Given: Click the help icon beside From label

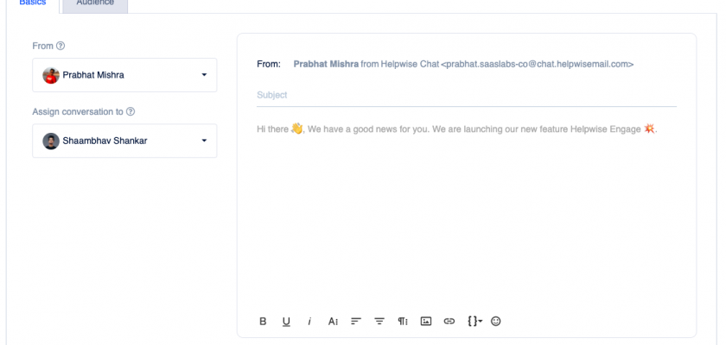Looking at the screenshot, I should coord(60,46).
